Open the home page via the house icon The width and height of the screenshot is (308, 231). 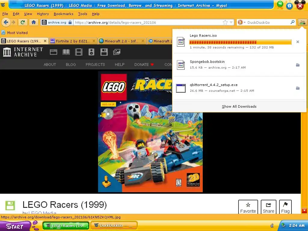34,22
